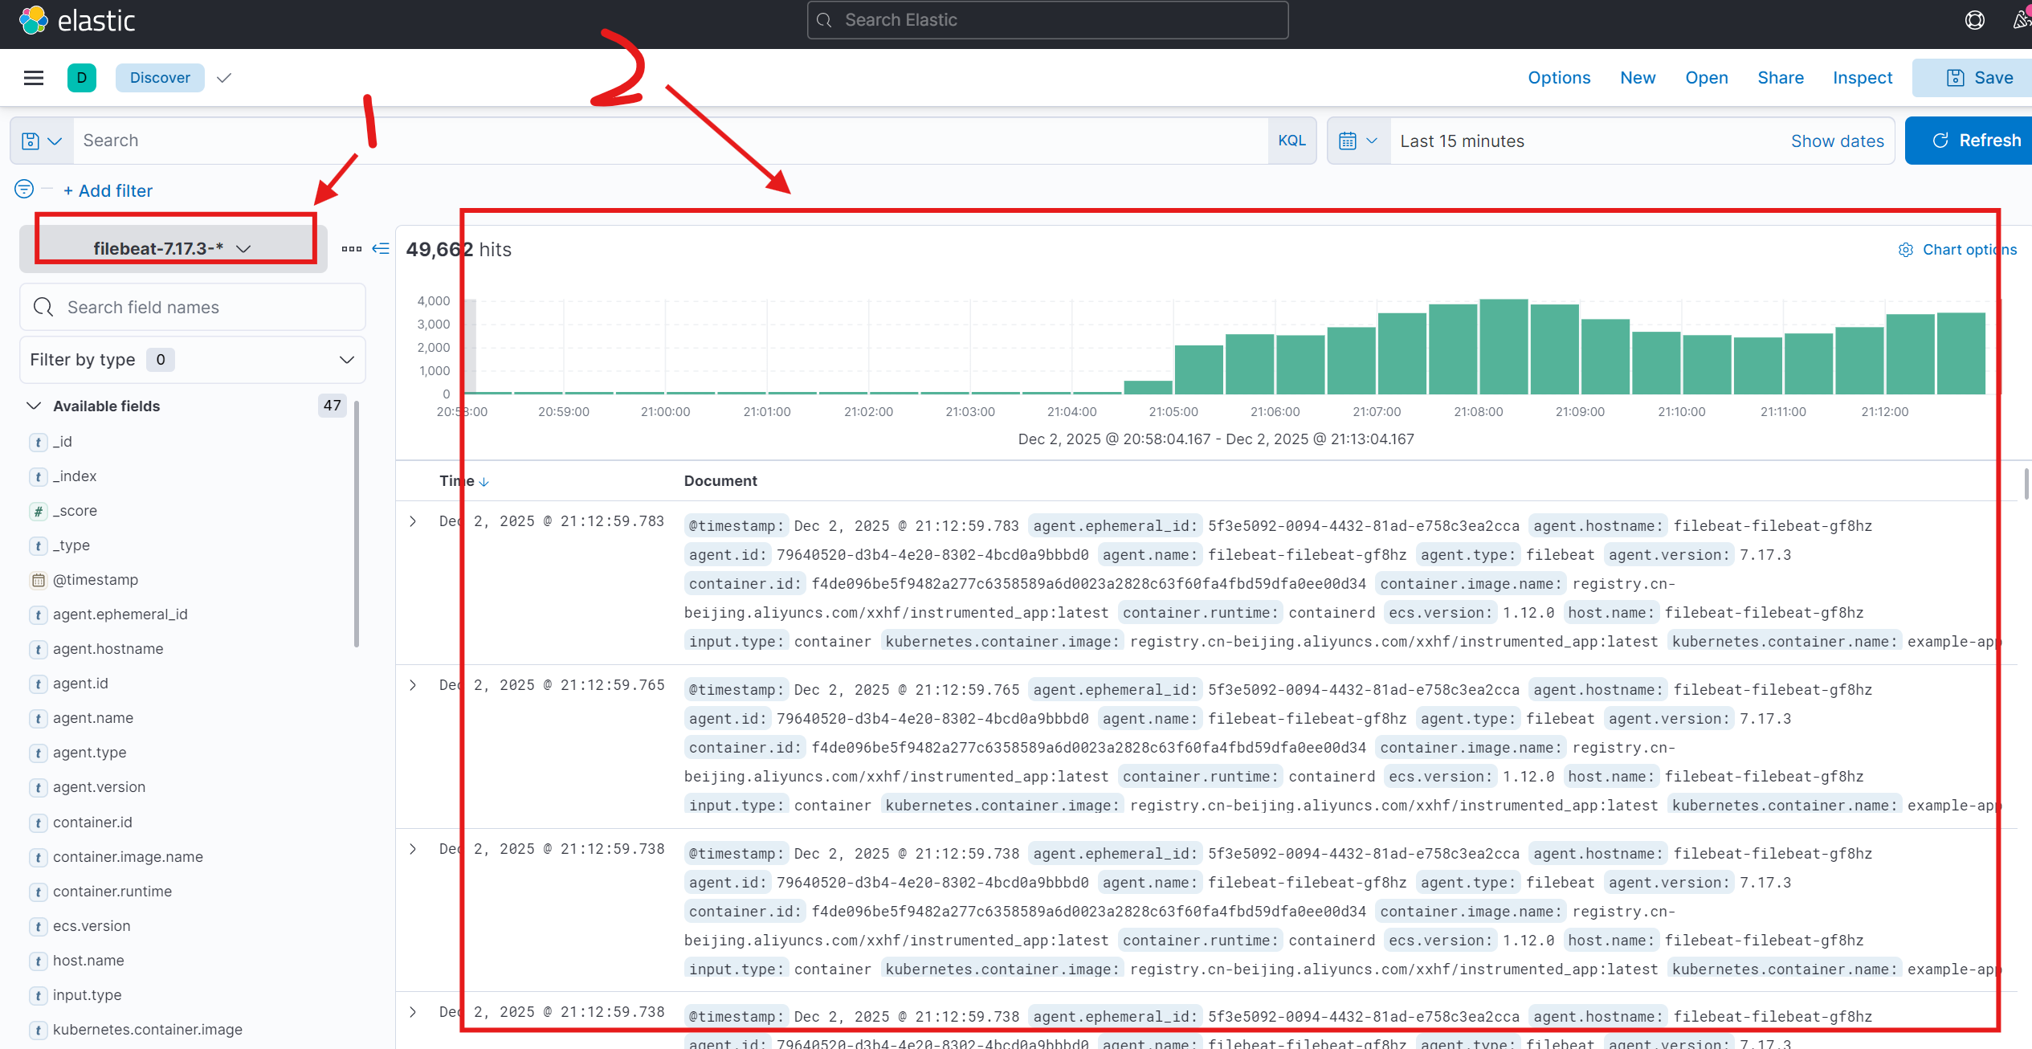The image size is (2032, 1049).
Task: Open the Inspect menu item
Action: pyautogui.click(x=1862, y=77)
